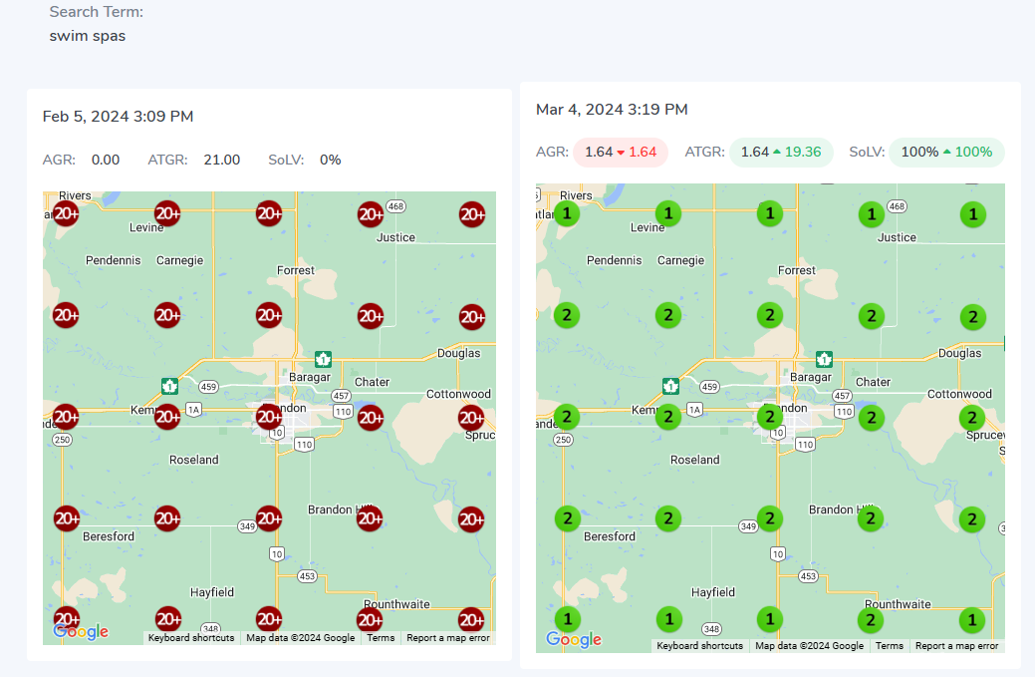This screenshot has height=677, width=1035.
Task: Click the Google logo on the Feb 5 map
Action: 81,632
